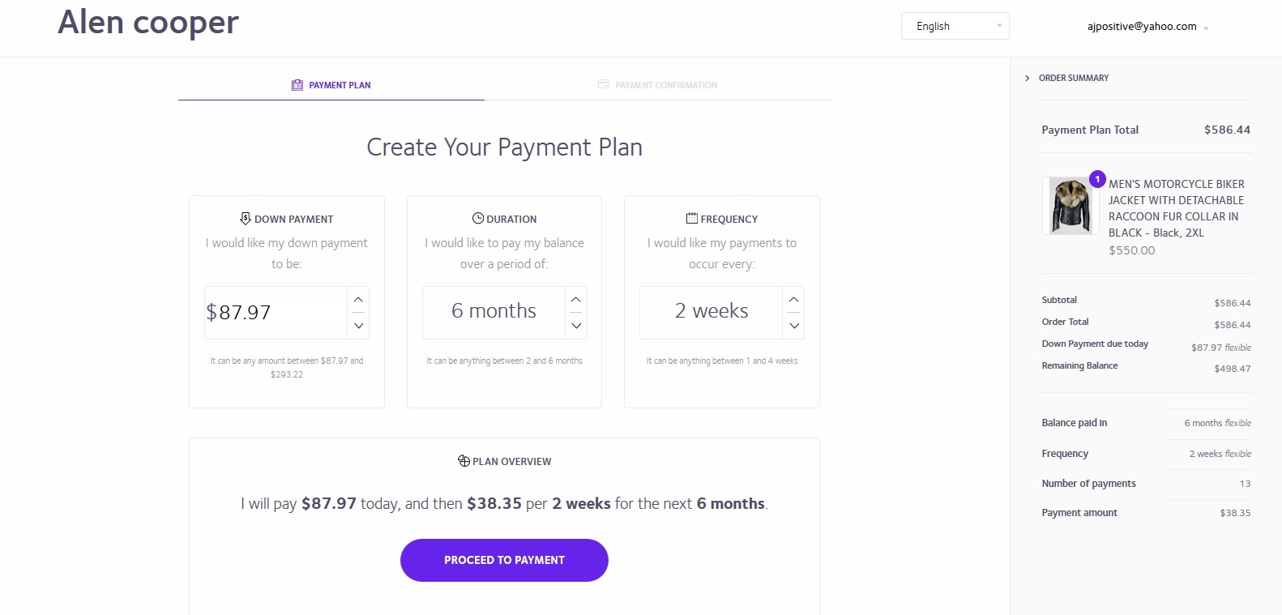This screenshot has width=1282, height=615.
Task: Decrease the down payment amount
Action: pyautogui.click(x=358, y=326)
